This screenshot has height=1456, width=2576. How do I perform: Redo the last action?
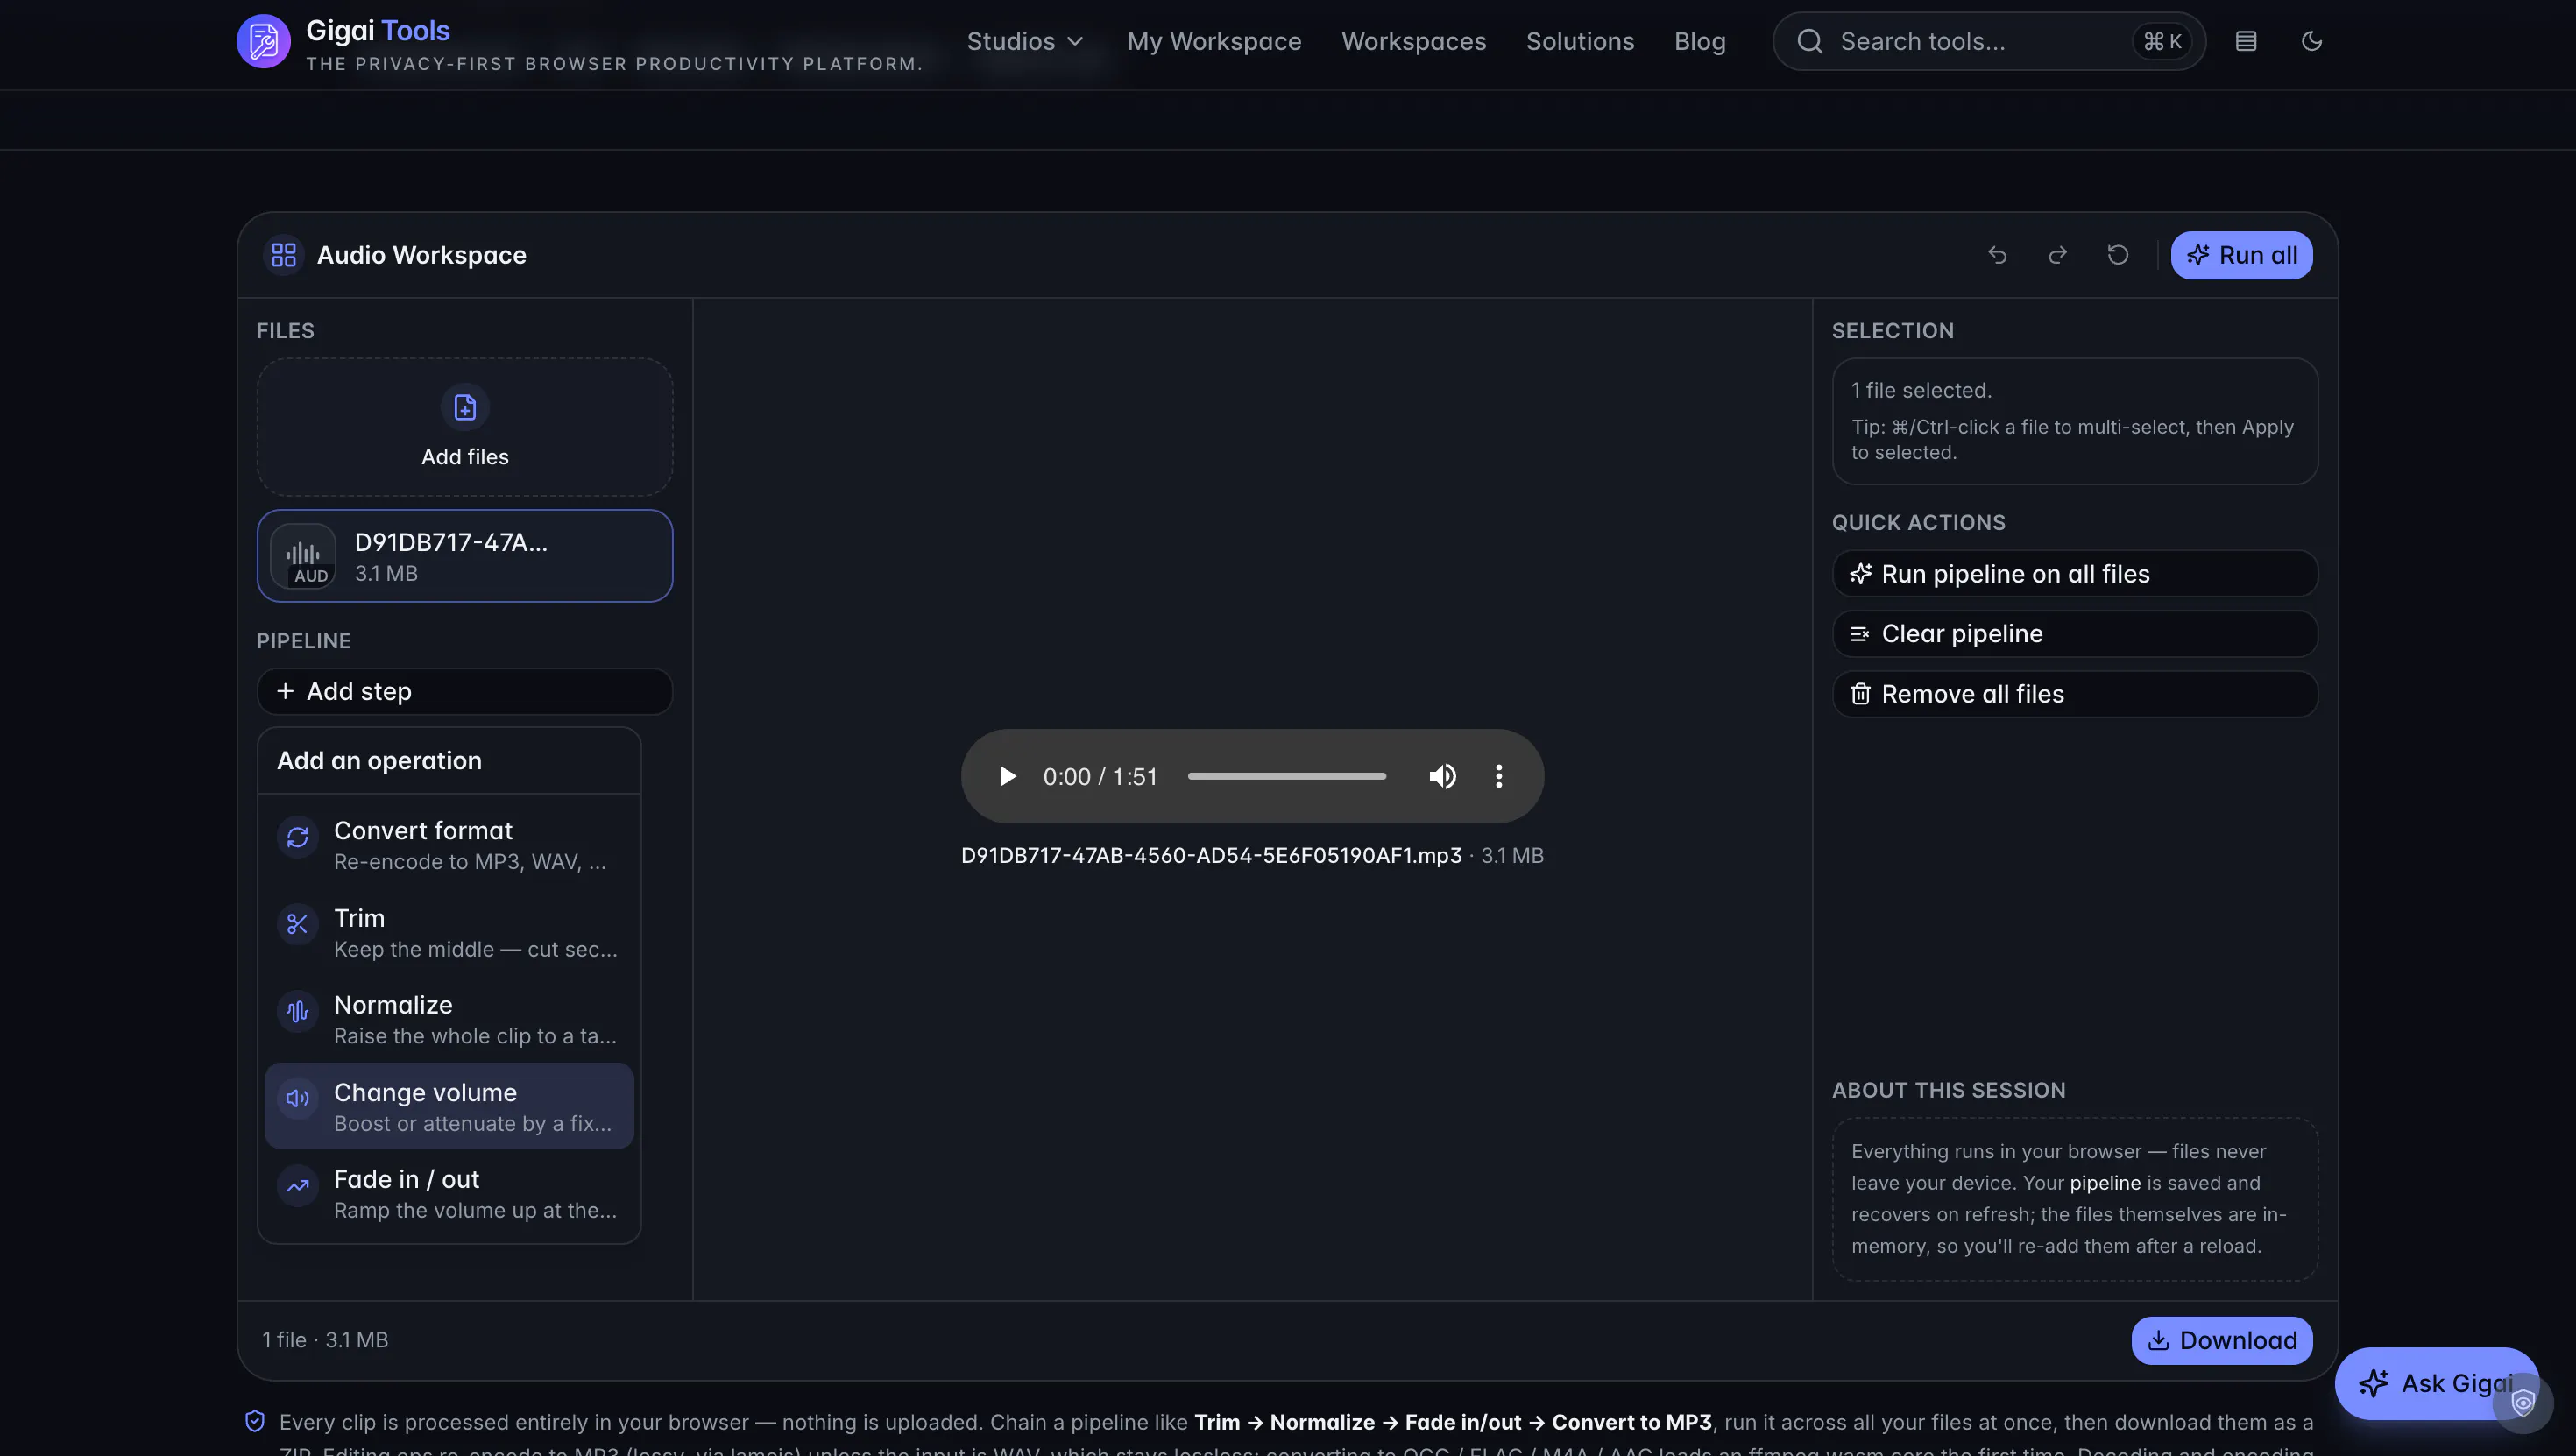tap(2057, 255)
